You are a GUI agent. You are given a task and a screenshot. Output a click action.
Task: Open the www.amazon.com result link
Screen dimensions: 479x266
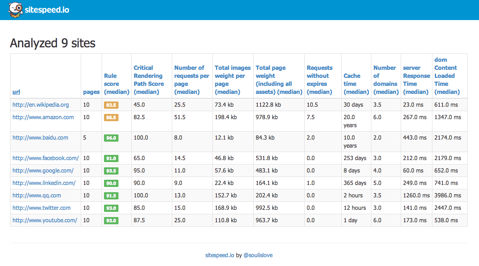pos(43,117)
